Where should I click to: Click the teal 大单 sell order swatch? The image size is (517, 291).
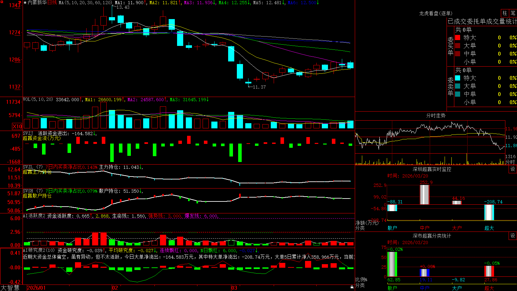[458, 86]
